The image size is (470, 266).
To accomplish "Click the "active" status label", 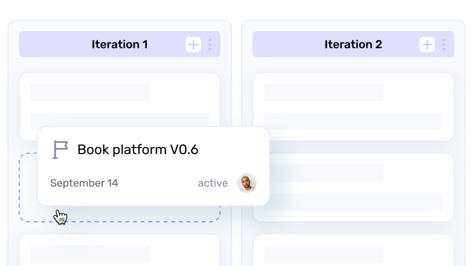I will coord(212,183).
